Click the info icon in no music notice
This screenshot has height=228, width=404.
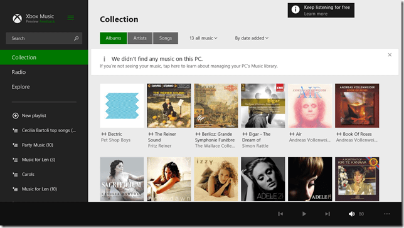click(x=104, y=59)
